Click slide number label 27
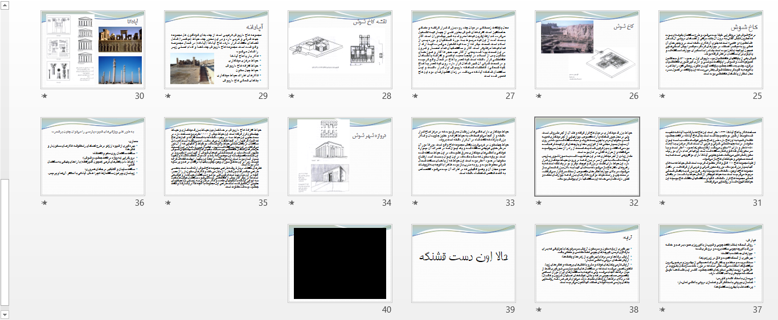This screenshot has width=778, height=320. coord(510,96)
